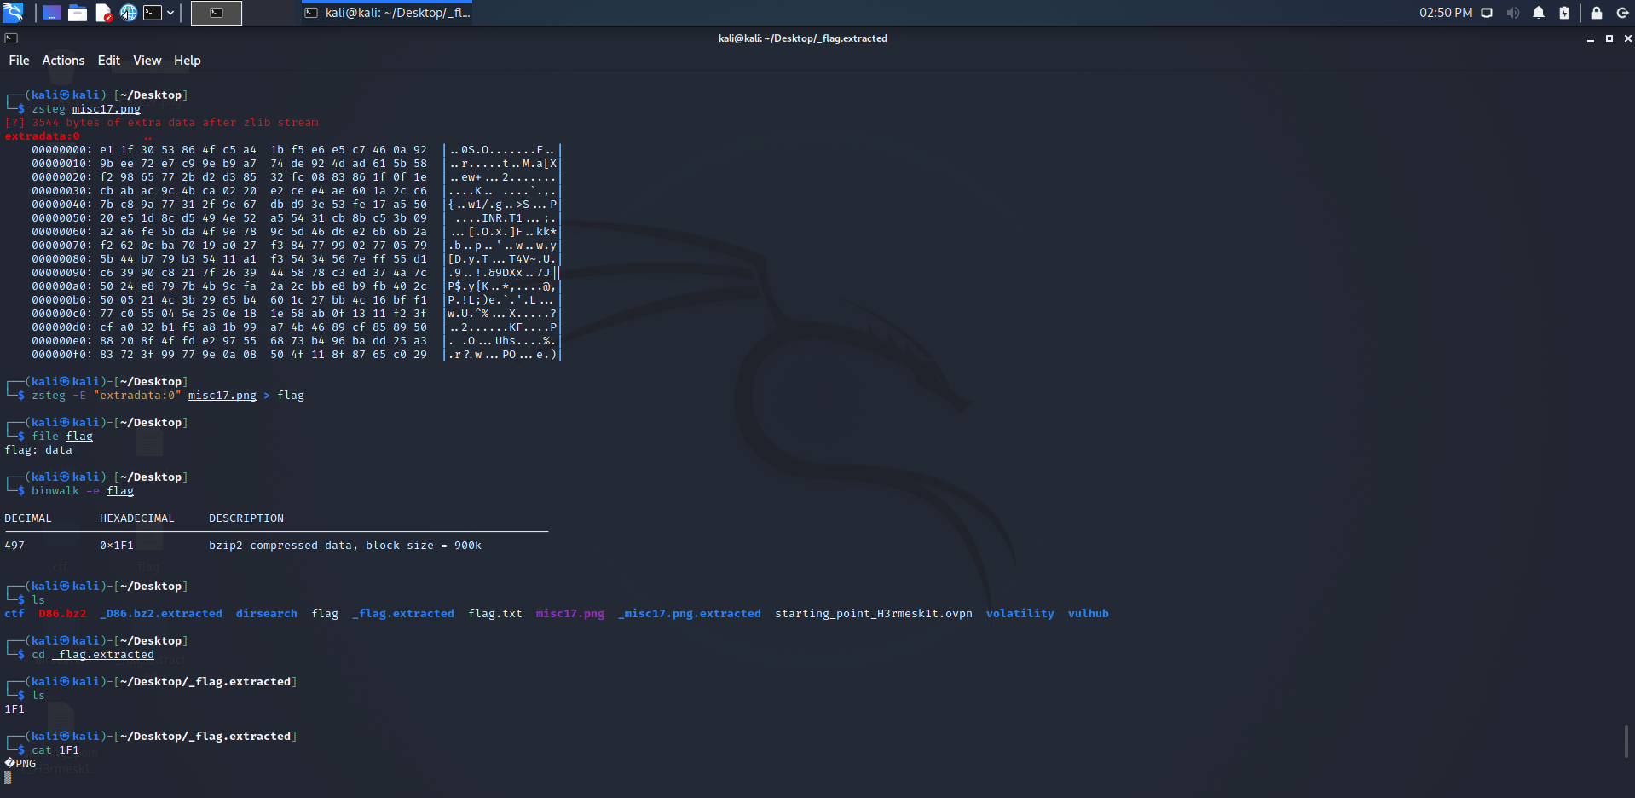Screen dimensions: 1635x798
Task: Select the kali@kali terminal taskbar button
Action: point(388,13)
